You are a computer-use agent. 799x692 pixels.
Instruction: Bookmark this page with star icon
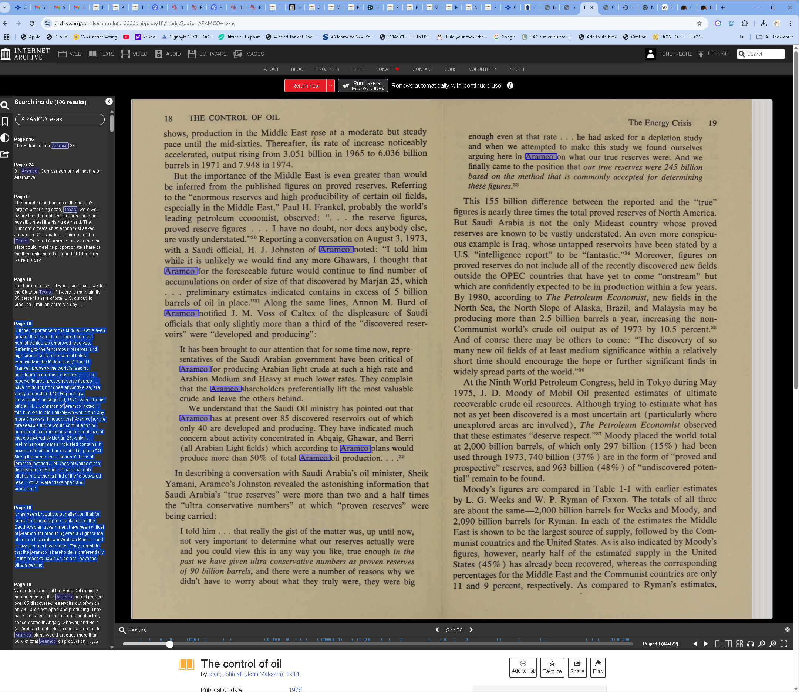(699, 23)
